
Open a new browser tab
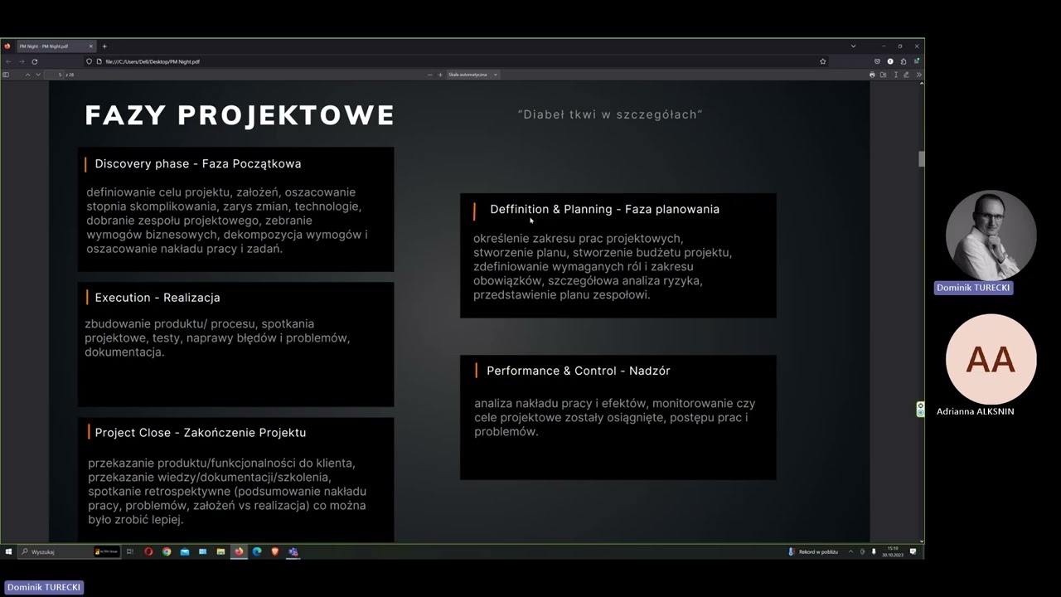[x=104, y=46]
